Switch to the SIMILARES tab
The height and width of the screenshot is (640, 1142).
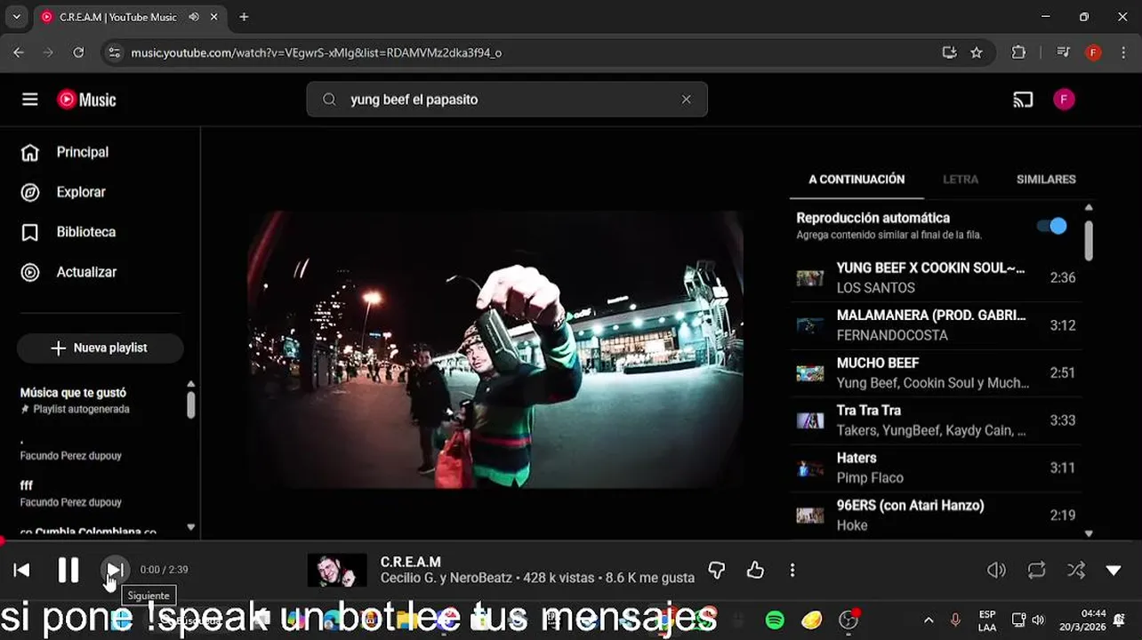[x=1046, y=180]
